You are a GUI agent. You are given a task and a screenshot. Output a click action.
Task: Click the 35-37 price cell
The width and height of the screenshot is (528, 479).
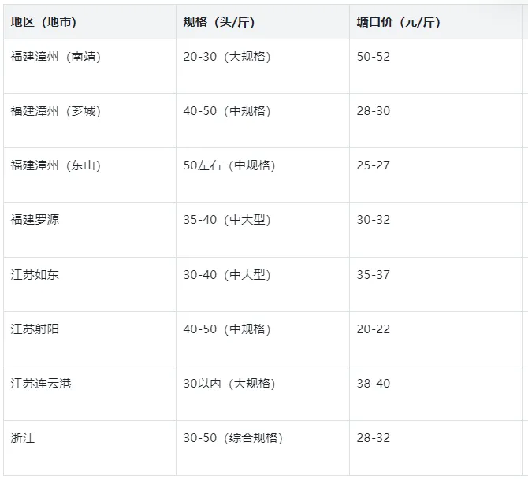coord(373,275)
